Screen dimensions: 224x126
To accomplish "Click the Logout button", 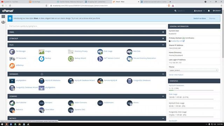I will point(217,11).
